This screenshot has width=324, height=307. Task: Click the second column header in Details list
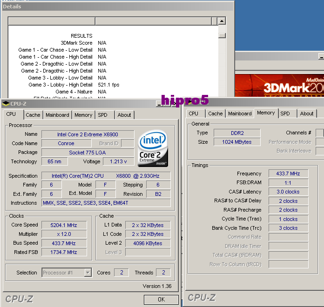point(153,21)
